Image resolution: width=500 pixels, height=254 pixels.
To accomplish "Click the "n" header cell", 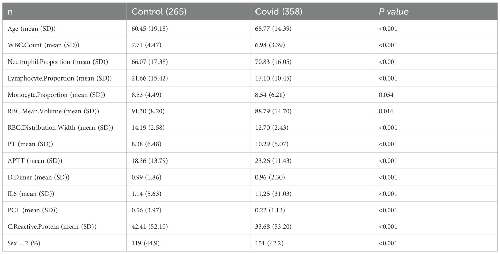I will point(10,11).
